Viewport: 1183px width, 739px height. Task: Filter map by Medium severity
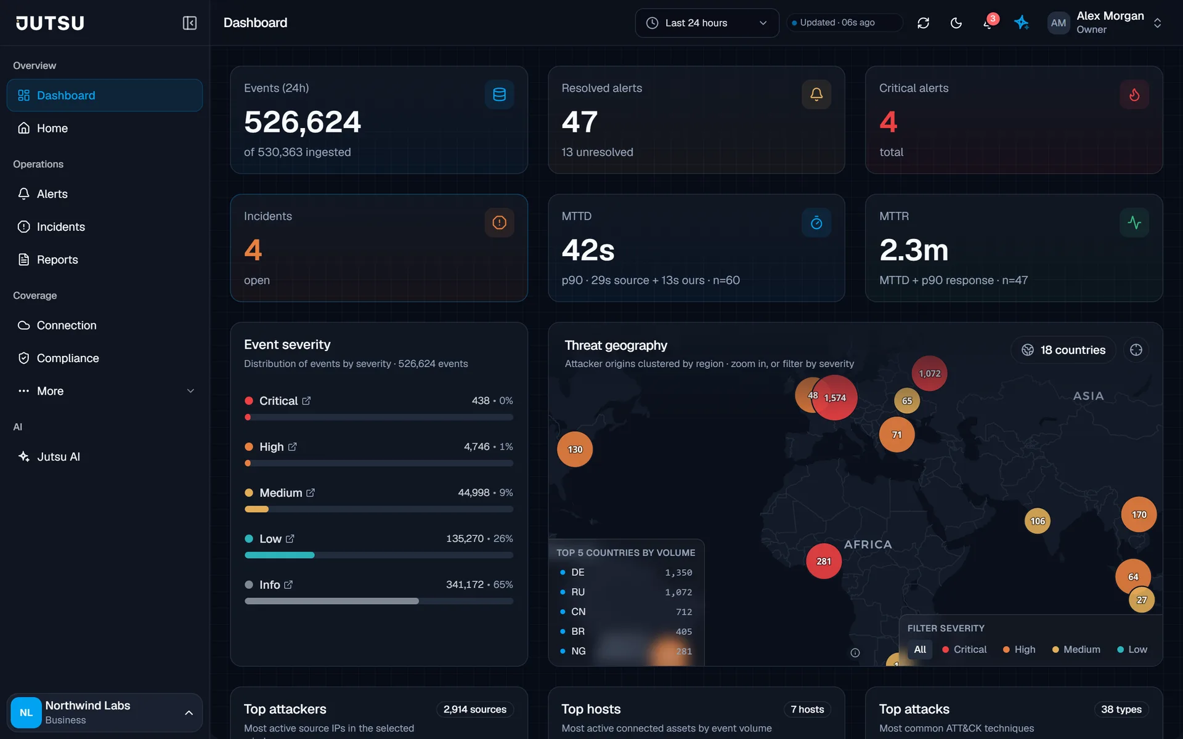click(x=1076, y=650)
